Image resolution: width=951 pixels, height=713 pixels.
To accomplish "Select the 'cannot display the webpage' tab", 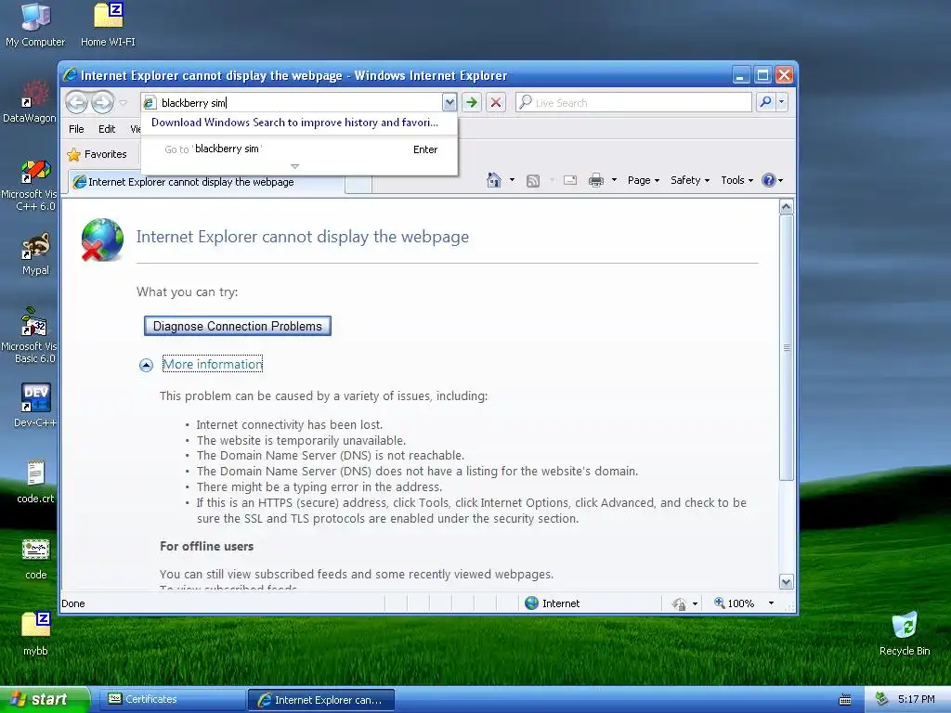I will pos(207,182).
